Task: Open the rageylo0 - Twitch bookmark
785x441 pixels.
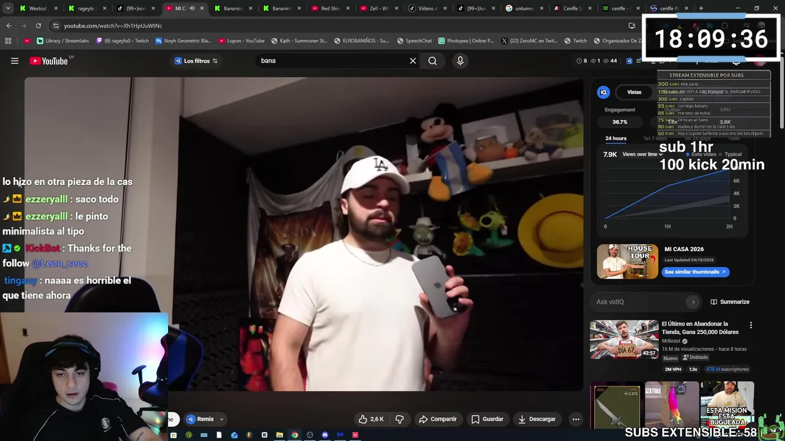Action: pos(122,41)
